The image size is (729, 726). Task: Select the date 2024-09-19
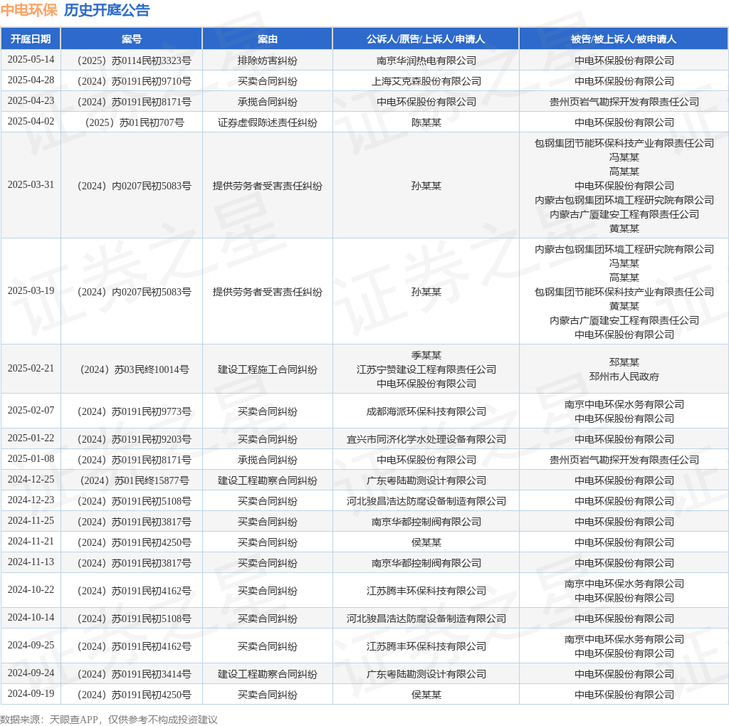pos(31,693)
